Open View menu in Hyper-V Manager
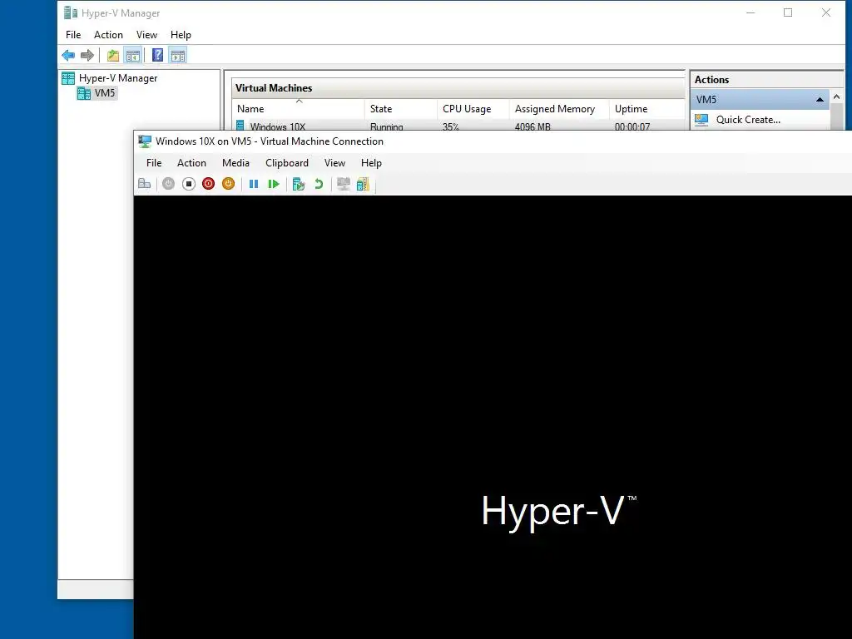 tap(146, 35)
